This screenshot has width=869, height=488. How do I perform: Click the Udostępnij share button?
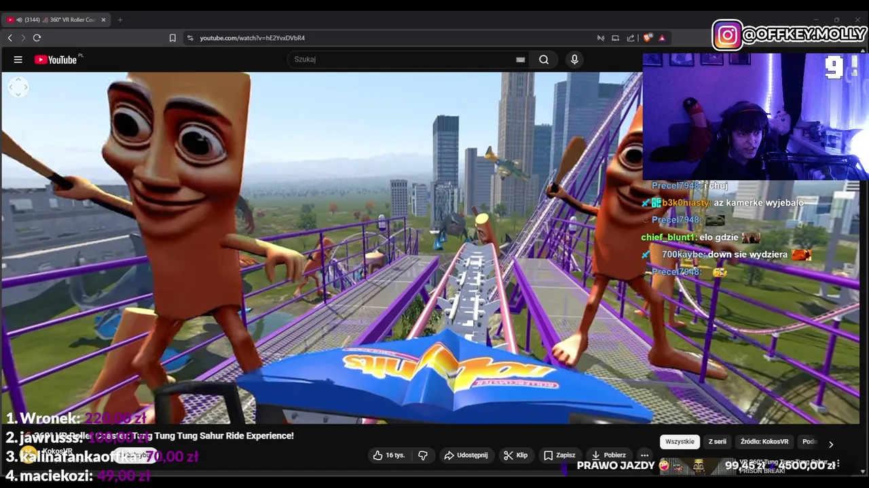pyautogui.click(x=466, y=455)
